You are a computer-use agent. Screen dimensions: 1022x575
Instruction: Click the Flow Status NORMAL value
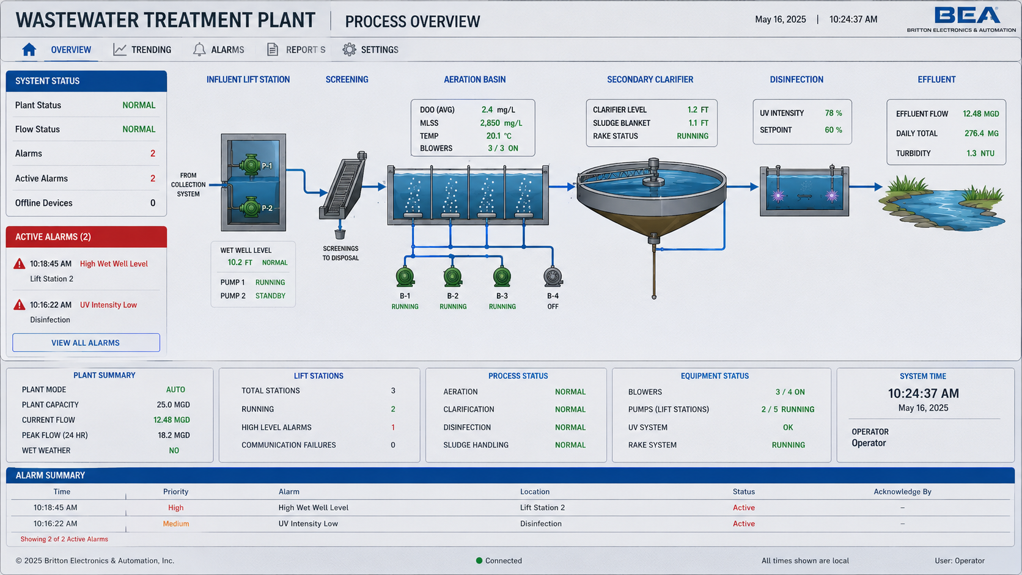(x=139, y=129)
